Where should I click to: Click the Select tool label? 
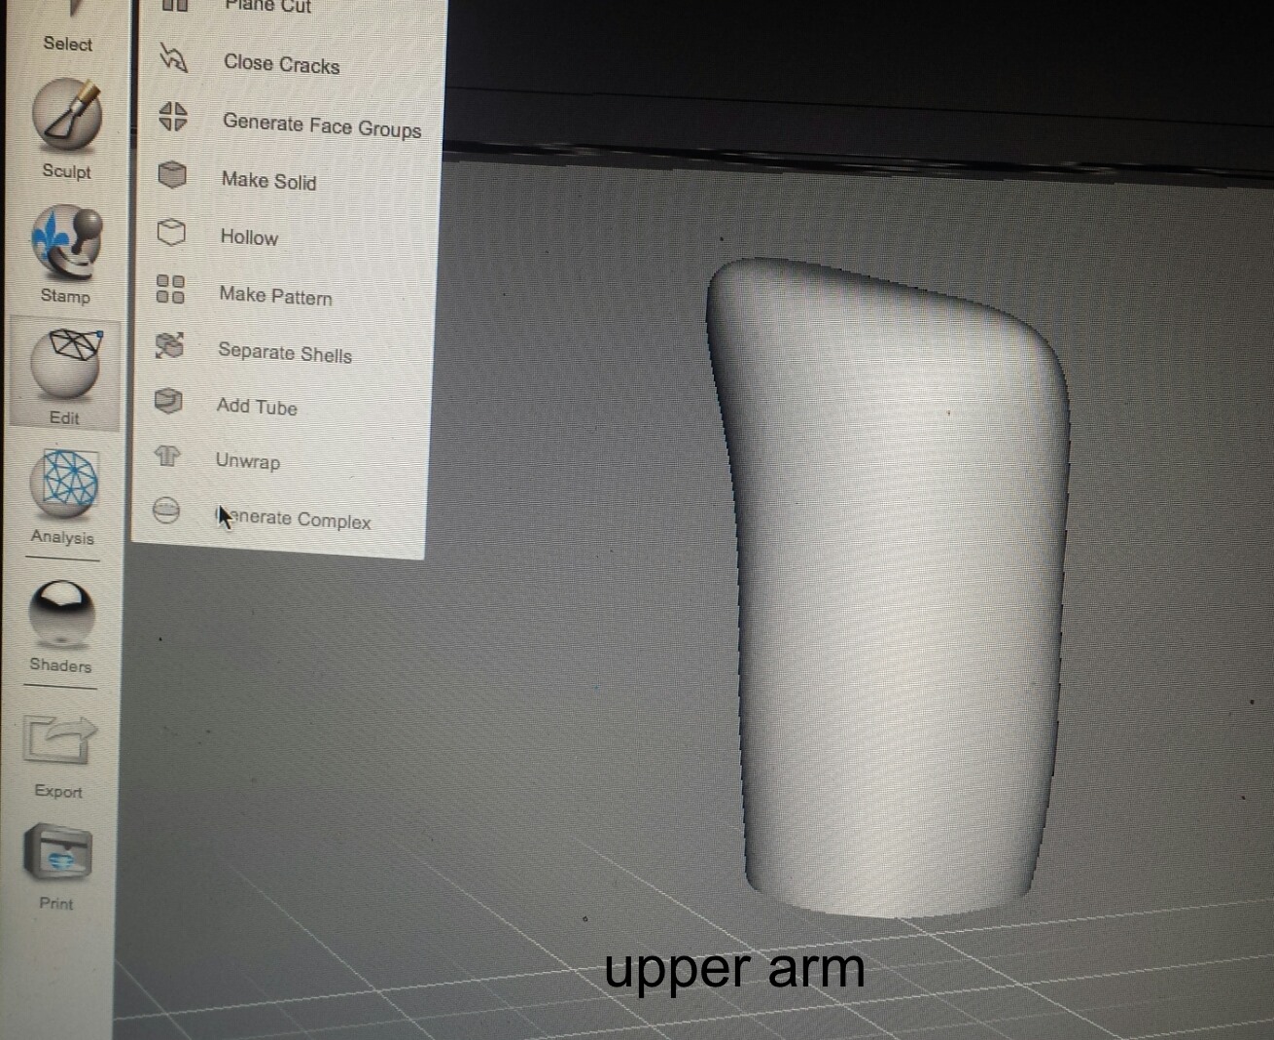tap(67, 44)
